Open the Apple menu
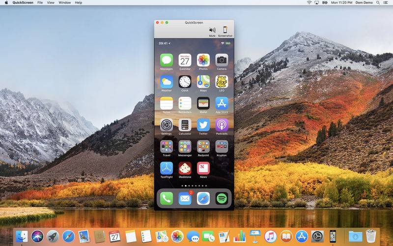 point(6,2)
